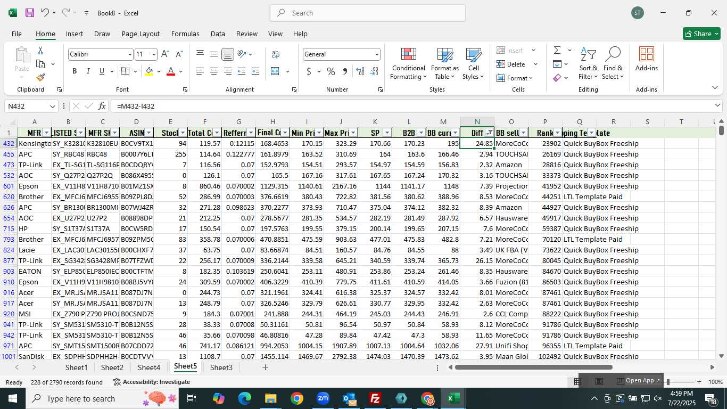The image size is (727, 409).
Task: Activate the Format Painter brush
Action: [x=40, y=77]
